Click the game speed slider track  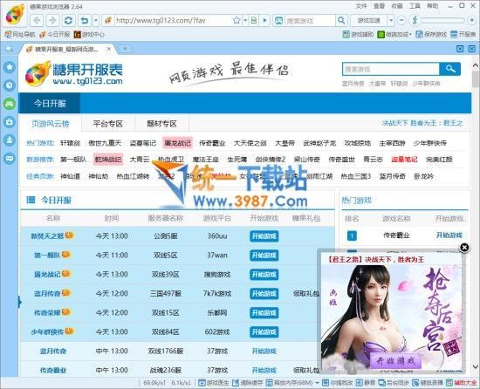click(442, 20)
